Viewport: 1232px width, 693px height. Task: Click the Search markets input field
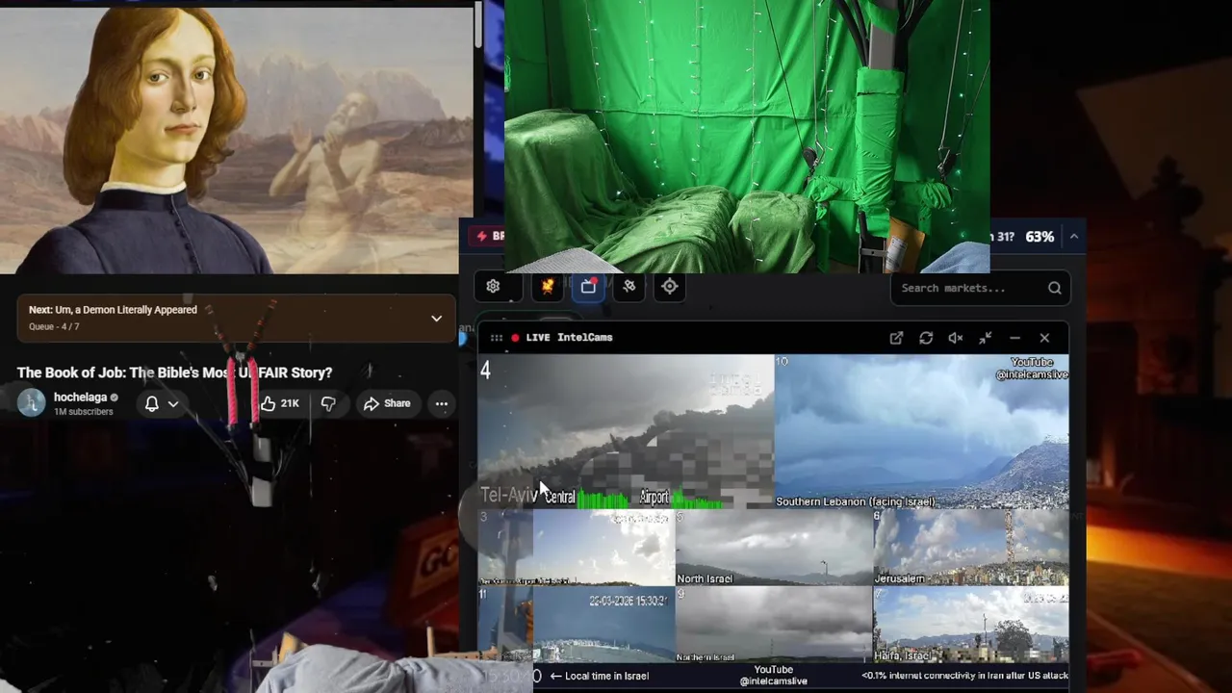tap(980, 288)
